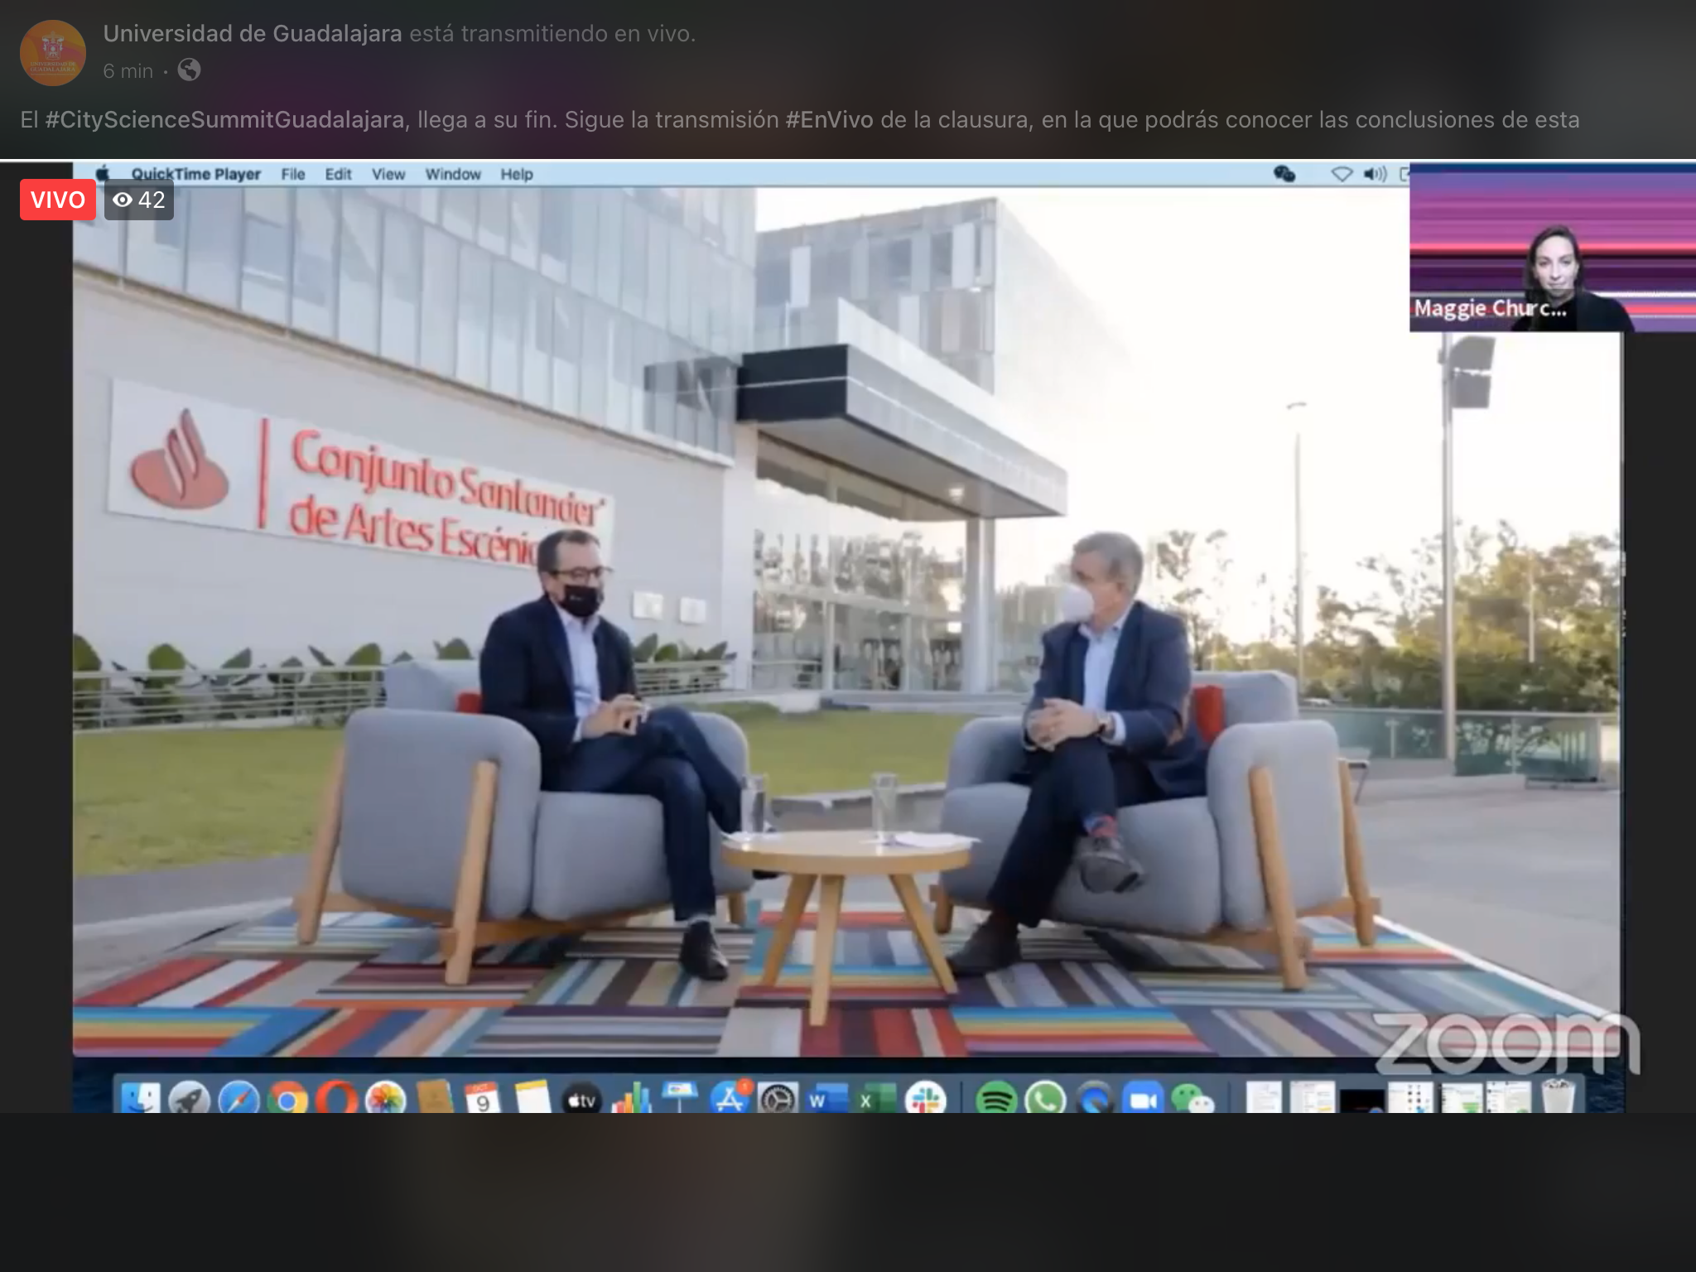Open the Window menu
1696x1272 pixels.
pos(453,174)
